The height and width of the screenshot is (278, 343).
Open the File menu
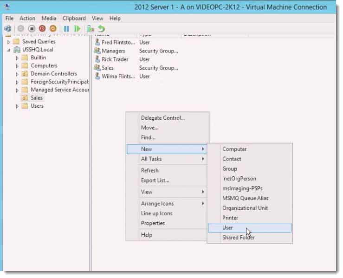pyautogui.click(x=9, y=19)
